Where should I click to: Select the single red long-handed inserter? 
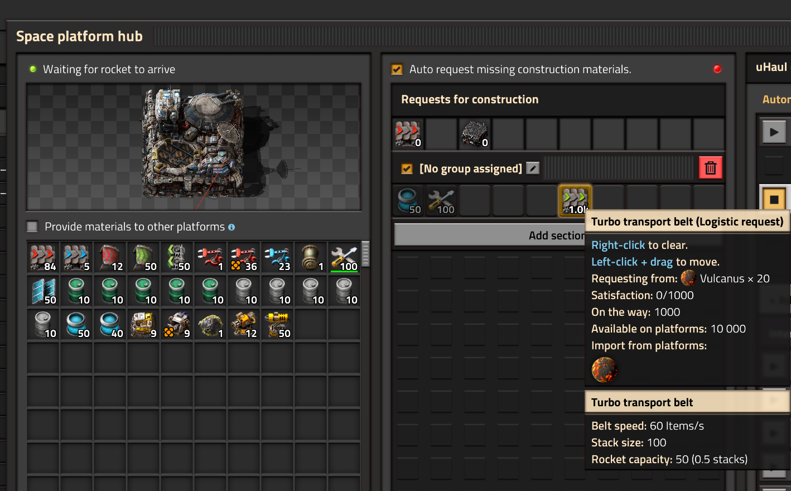[x=210, y=258]
